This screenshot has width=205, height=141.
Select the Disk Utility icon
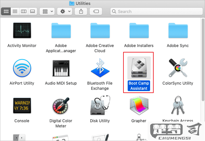tap(100, 105)
